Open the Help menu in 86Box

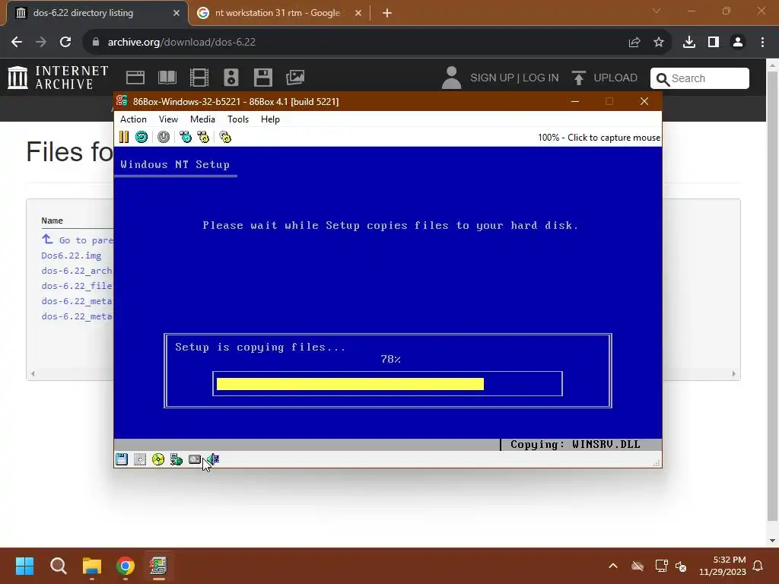click(270, 119)
